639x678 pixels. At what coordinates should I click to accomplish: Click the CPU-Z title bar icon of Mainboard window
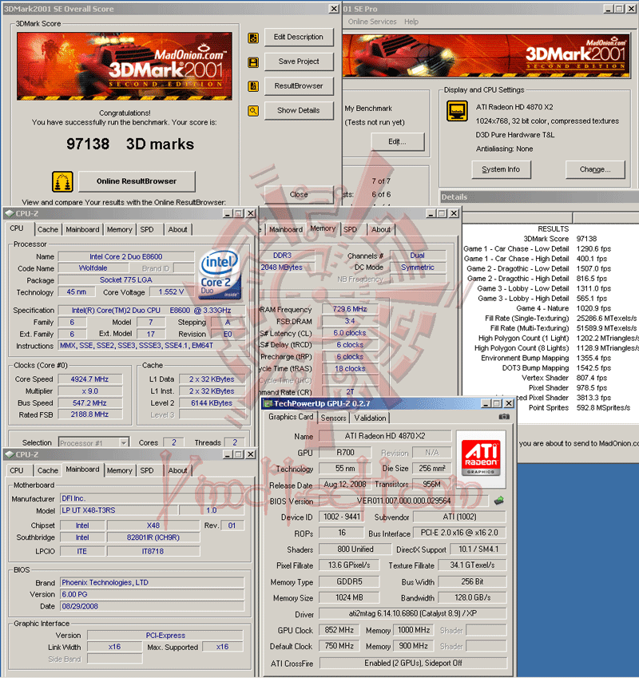click(9, 454)
